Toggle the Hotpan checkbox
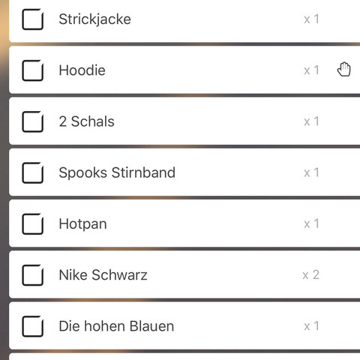This screenshot has height=360, width=360. (33, 223)
